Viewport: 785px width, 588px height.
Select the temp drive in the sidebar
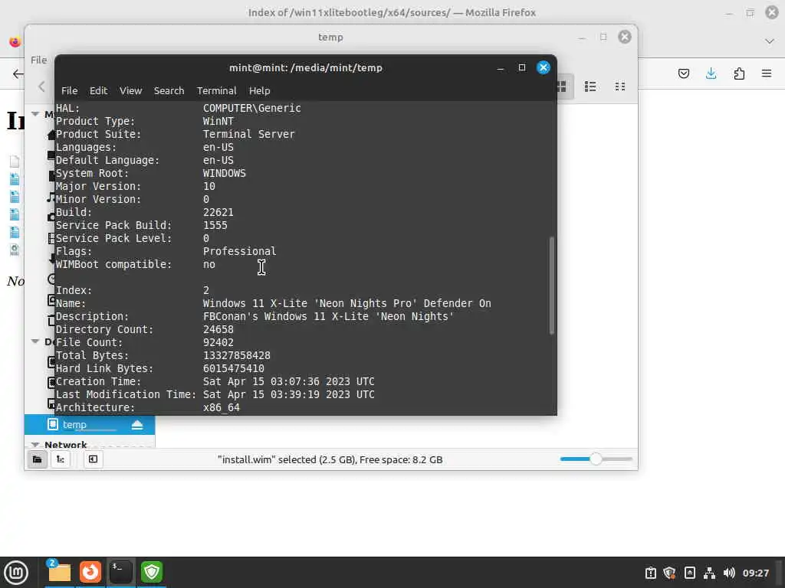90,424
